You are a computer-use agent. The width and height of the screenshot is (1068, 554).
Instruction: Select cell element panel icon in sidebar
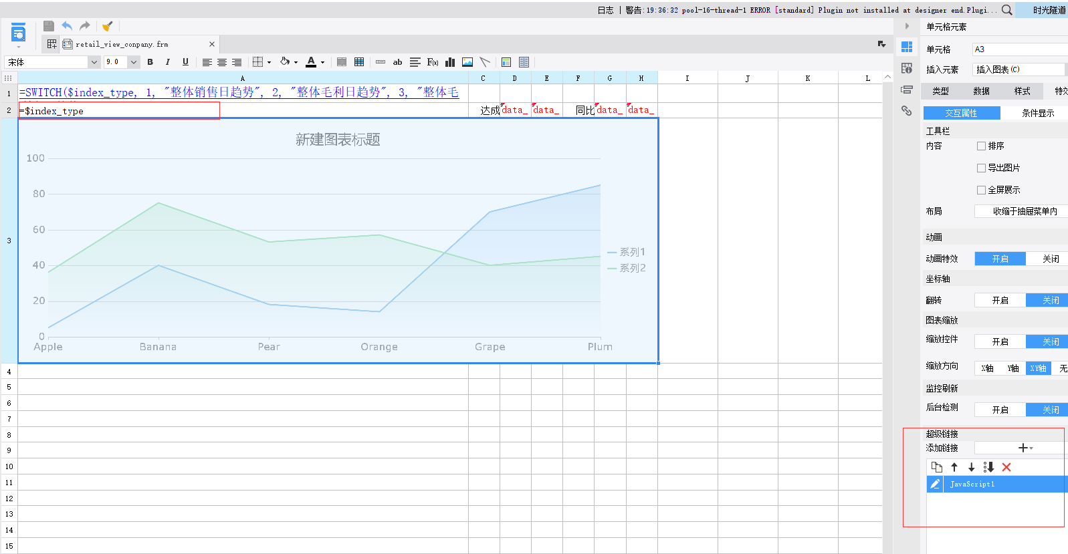907,47
